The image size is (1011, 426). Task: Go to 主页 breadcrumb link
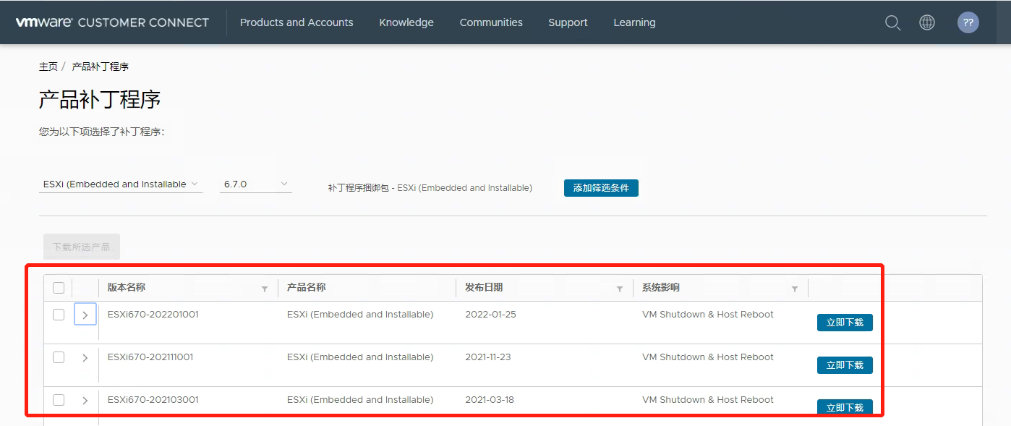tap(48, 67)
